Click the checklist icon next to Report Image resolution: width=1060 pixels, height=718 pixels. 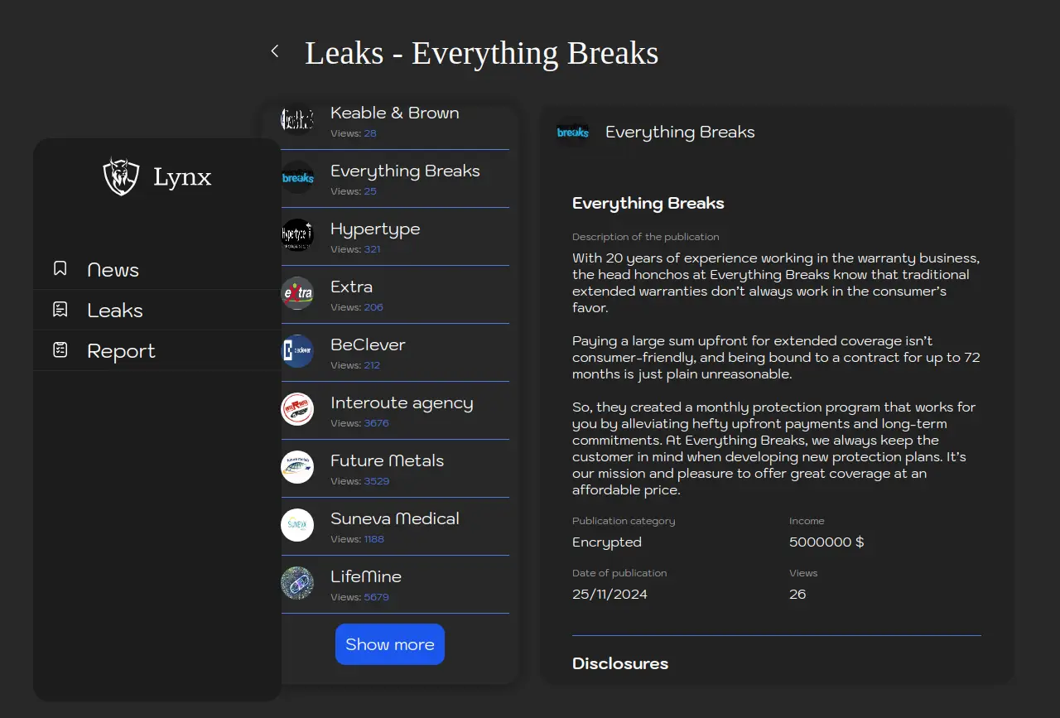click(x=60, y=349)
